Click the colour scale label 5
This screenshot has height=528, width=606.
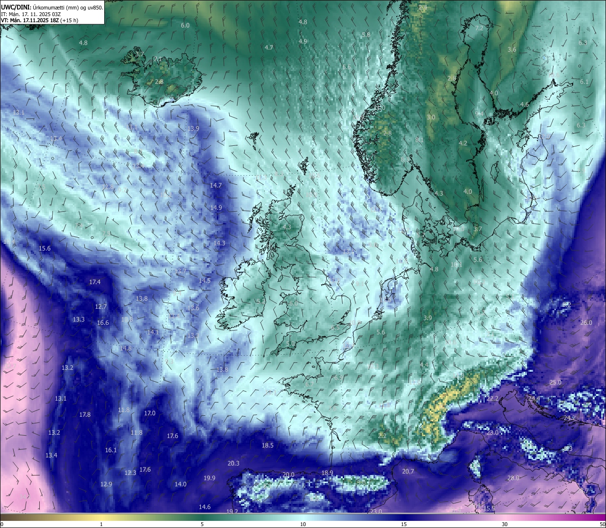click(202, 524)
